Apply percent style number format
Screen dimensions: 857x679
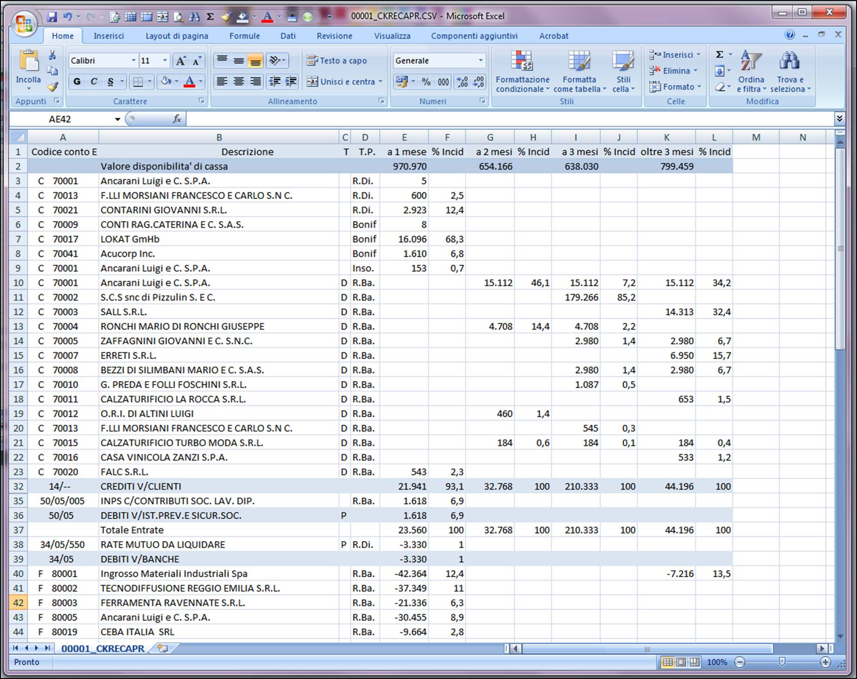pos(426,82)
